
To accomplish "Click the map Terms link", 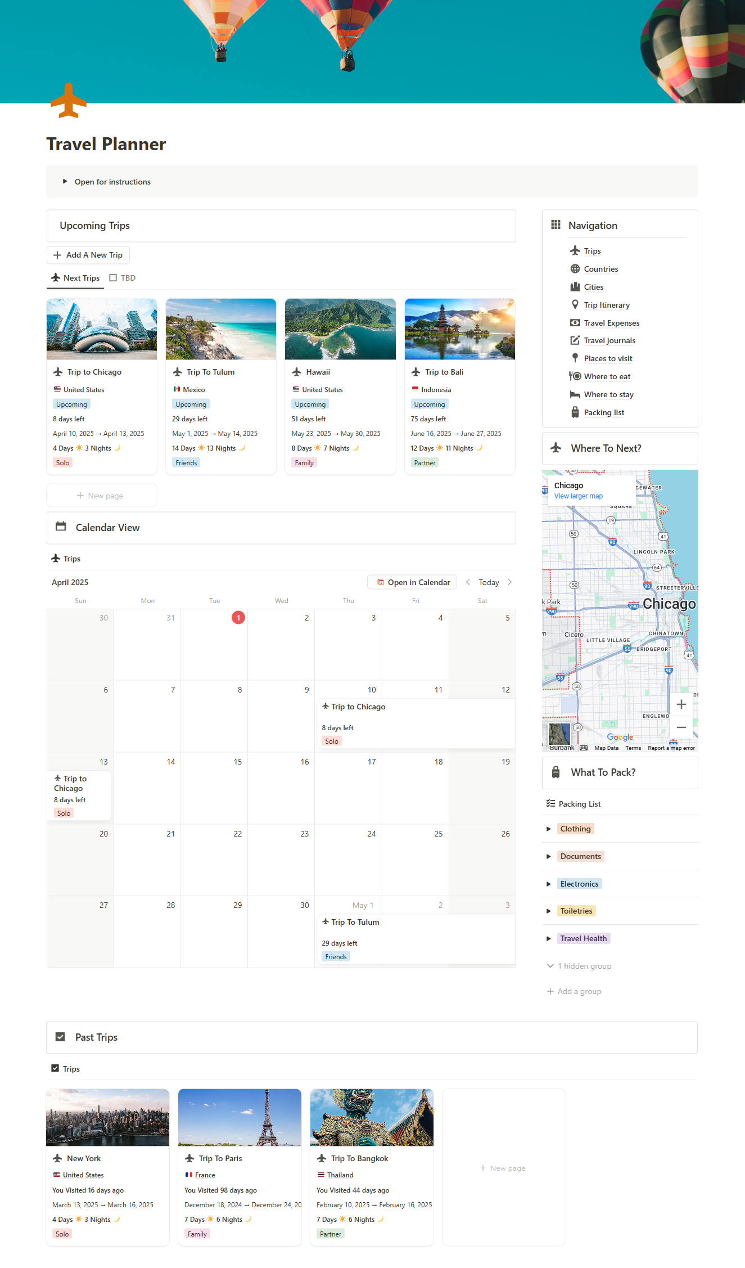I will tap(633, 748).
